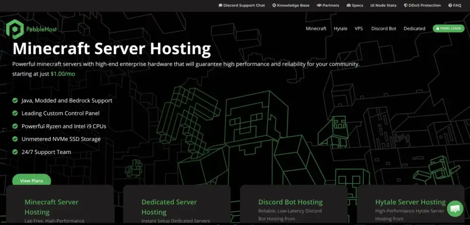This screenshot has height=225, width=470.
Task: Open the Discord Bot Hosting card
Action: coord(294,205)
